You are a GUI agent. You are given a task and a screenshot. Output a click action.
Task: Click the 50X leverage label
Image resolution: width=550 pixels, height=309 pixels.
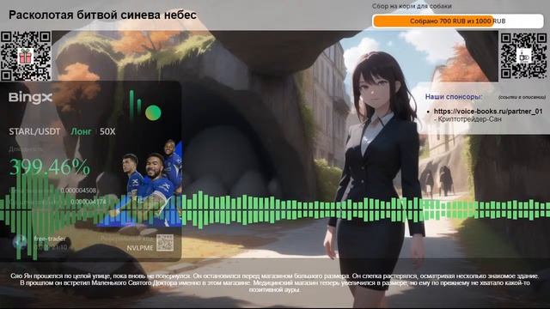click(107, 131)
